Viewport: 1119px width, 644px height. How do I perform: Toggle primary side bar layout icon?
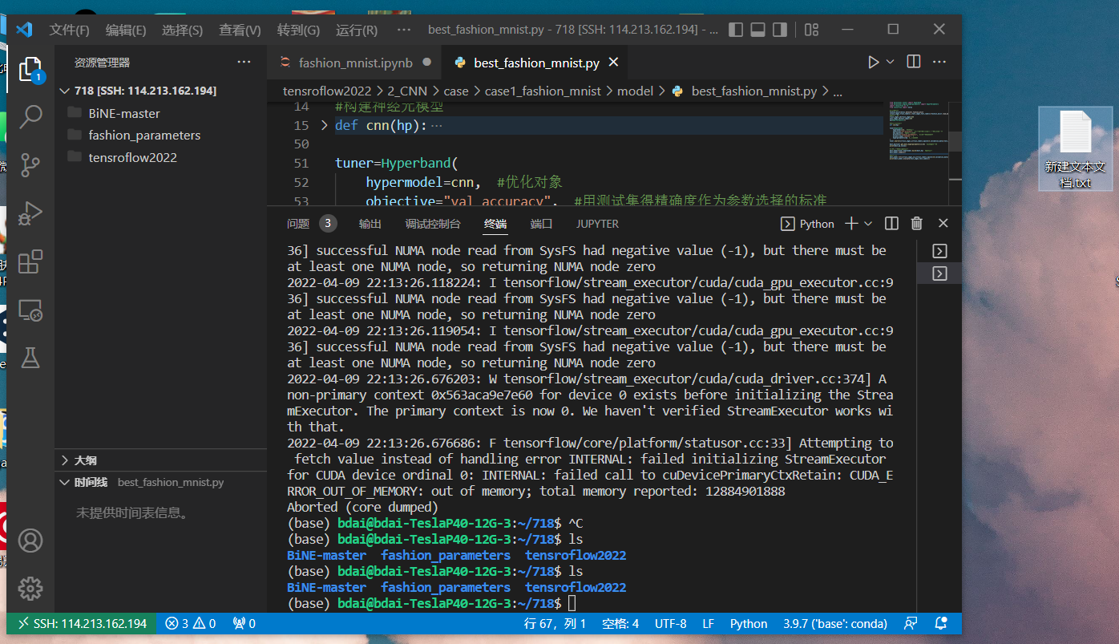pyautogui.click(x=736, y=30)
